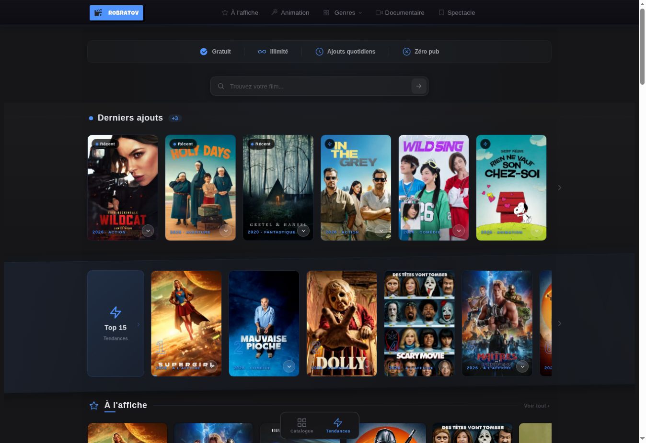646x443 pixels.
Task: Click the Robratov clapperboard logo
Action: pyautogui.click(x=116, y=12)
